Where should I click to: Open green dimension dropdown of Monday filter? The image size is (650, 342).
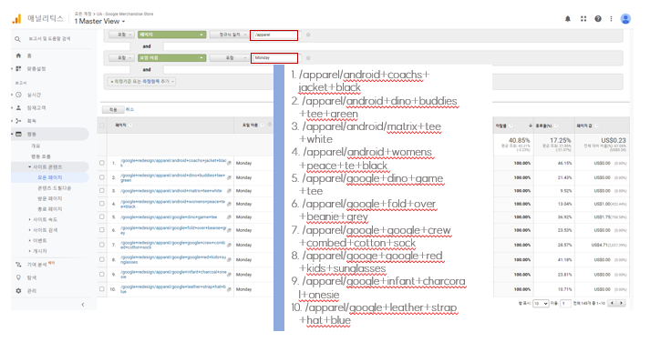click(x=171, y=58)
